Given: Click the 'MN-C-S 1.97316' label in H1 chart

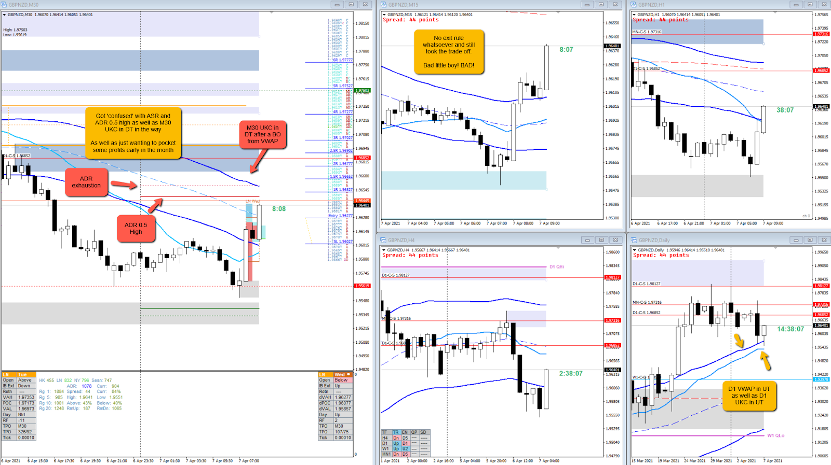Looking at the screenshot, I should (647, 32).
